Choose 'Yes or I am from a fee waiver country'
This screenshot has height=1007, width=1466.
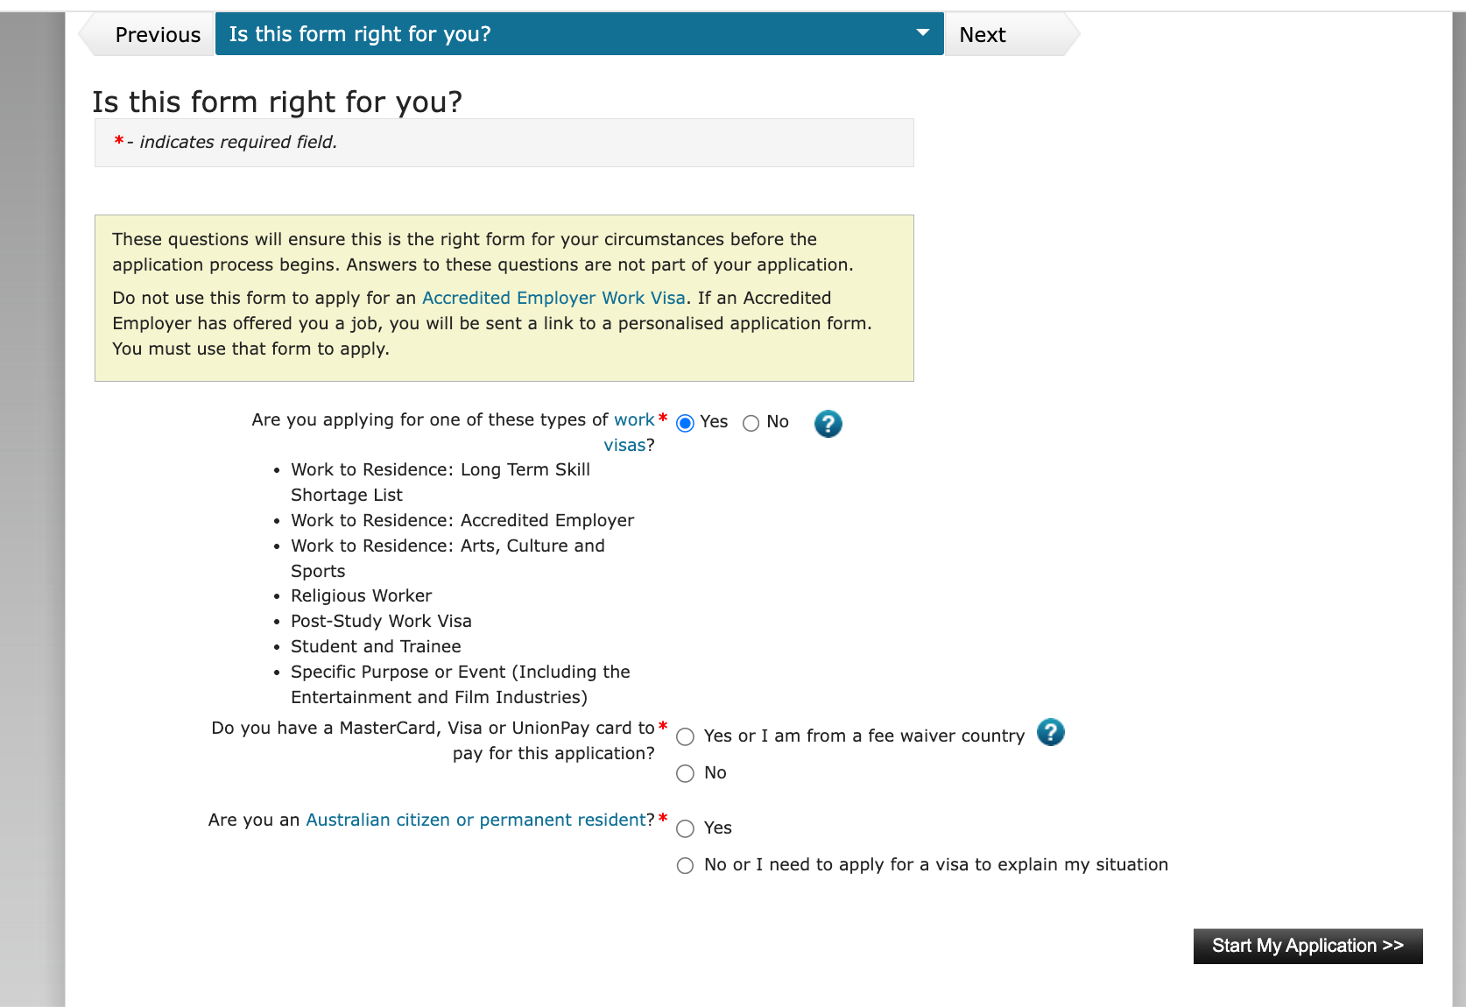(x=686, y=737)
